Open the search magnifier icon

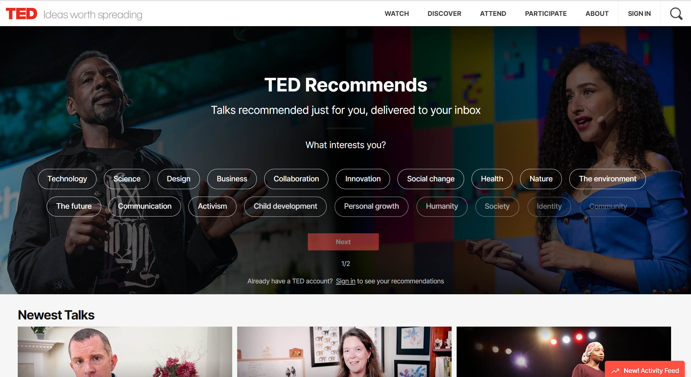[676, 14]
